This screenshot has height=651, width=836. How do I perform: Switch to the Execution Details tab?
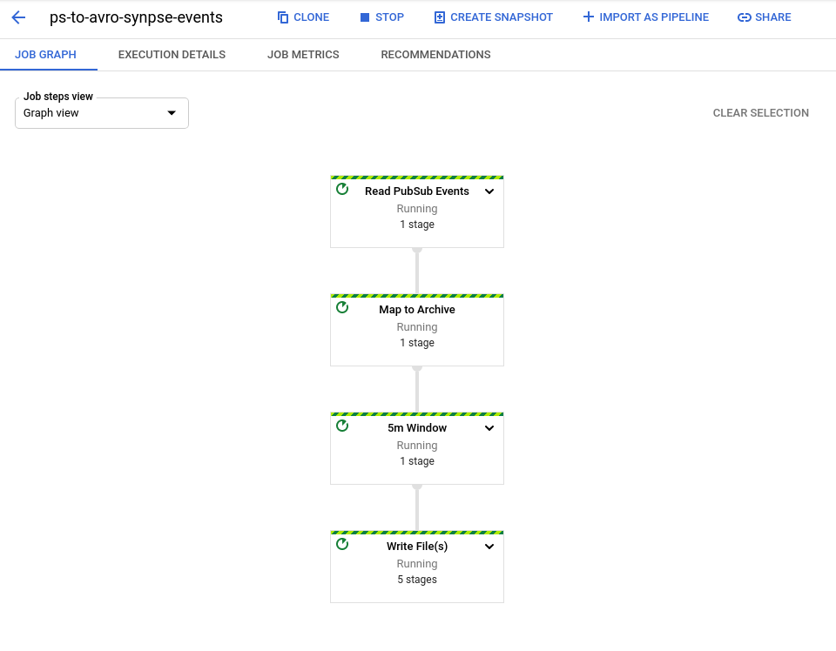tap(172, 54)
